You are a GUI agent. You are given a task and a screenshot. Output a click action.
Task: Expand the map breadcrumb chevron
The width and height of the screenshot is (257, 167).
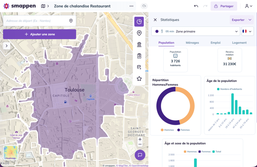(x=48, y=6)
